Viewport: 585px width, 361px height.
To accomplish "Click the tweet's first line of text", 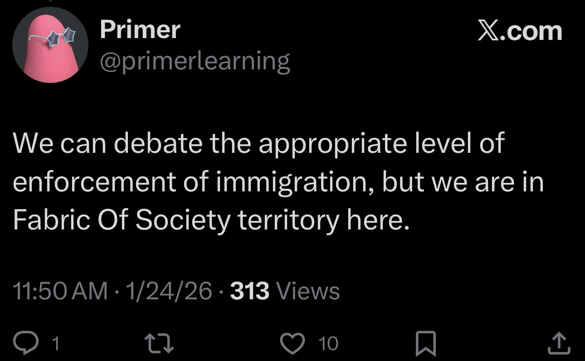I will [x=258, y=144].
